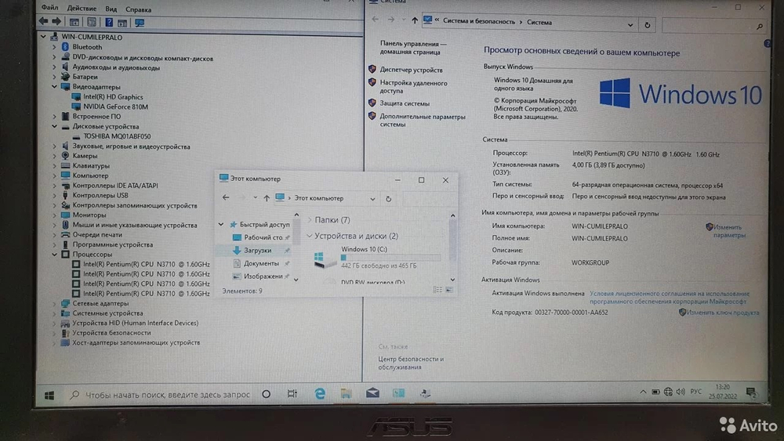Image resolution: width=784 pixels, height=441 pixels.
Task: Select the Очереди печати printer icon
Action: pos(65,235)
